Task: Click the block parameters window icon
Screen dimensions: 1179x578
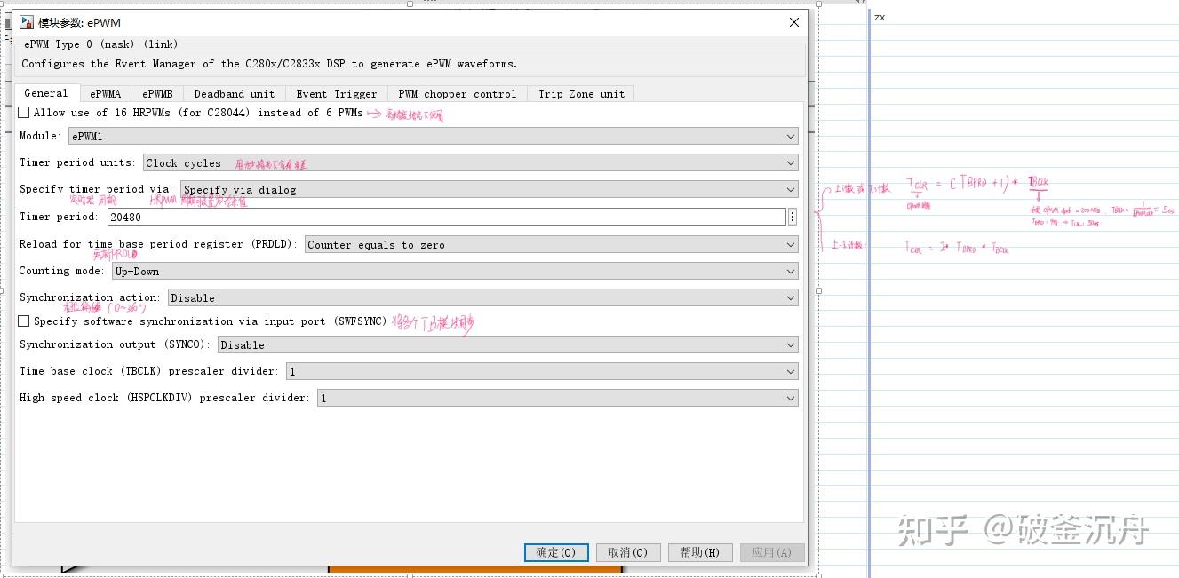Action: pyautogui.click(x=27, y=22)
